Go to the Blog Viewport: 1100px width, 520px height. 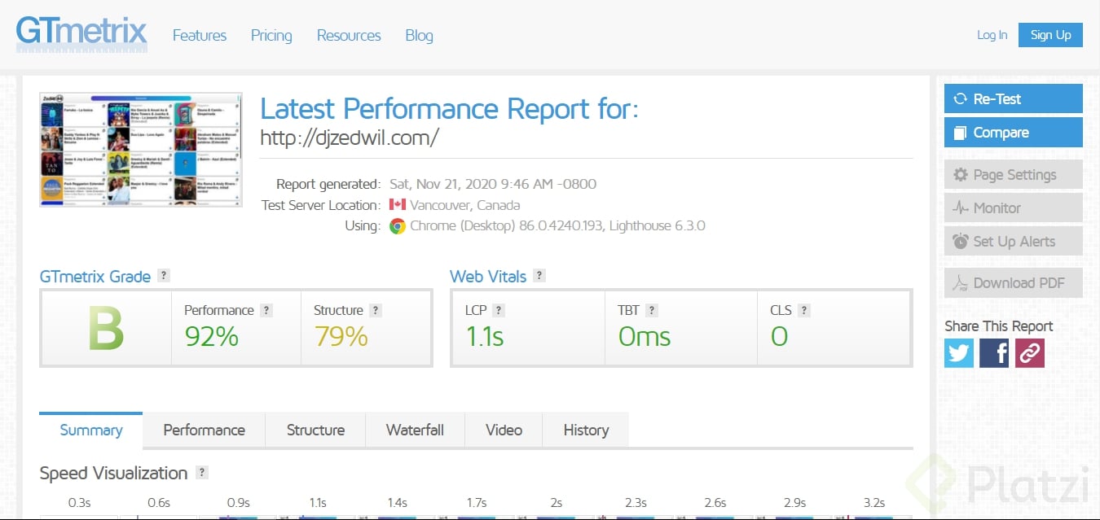(419, 35)
